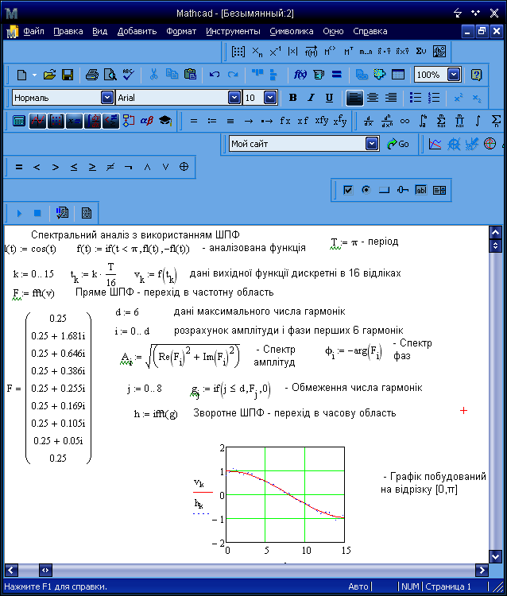Toggle superscript formatting
Image resolution: width=507 pixels, height=596 pixels.
point(459,98)
